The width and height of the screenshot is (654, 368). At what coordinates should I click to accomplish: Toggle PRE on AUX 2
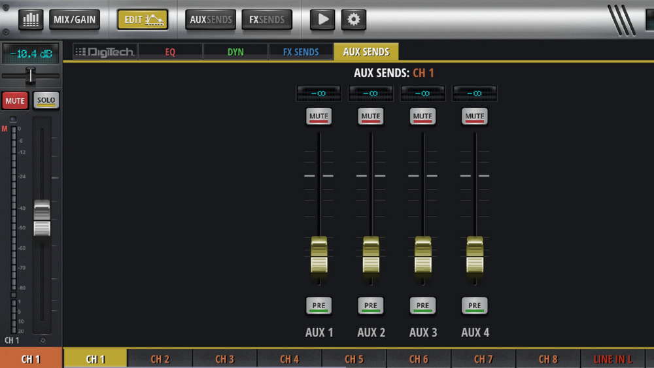click(370, 305)
